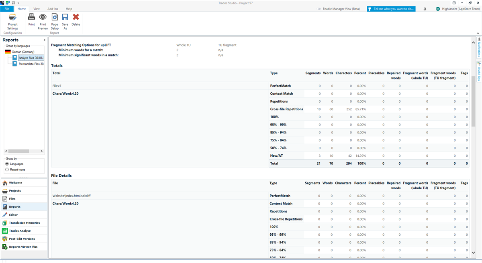482x263 pixels.
Task: Open the Translation Memories view
Action: (24, 223)
